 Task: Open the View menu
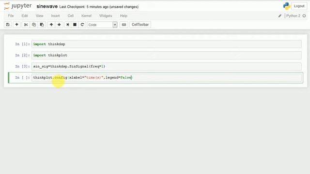click(39, 16)
